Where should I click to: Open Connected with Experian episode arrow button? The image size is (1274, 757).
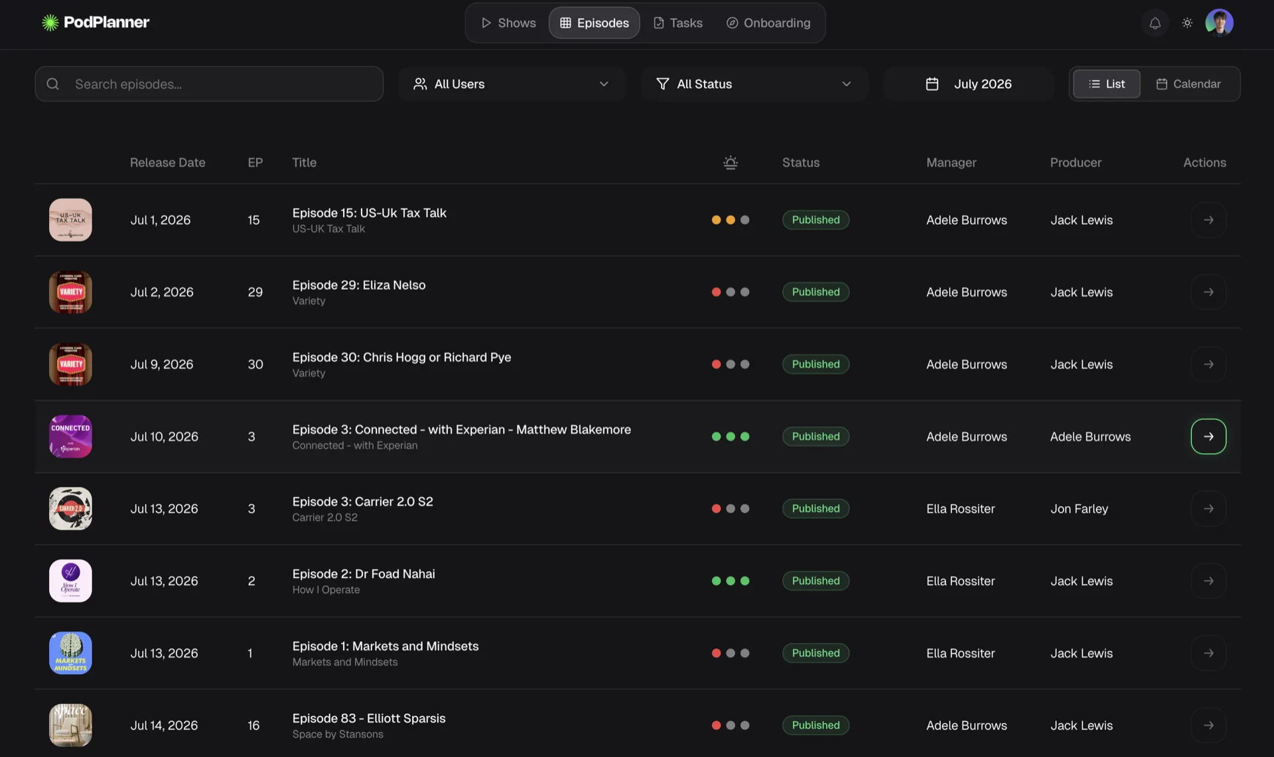[x=1208, y=437]
